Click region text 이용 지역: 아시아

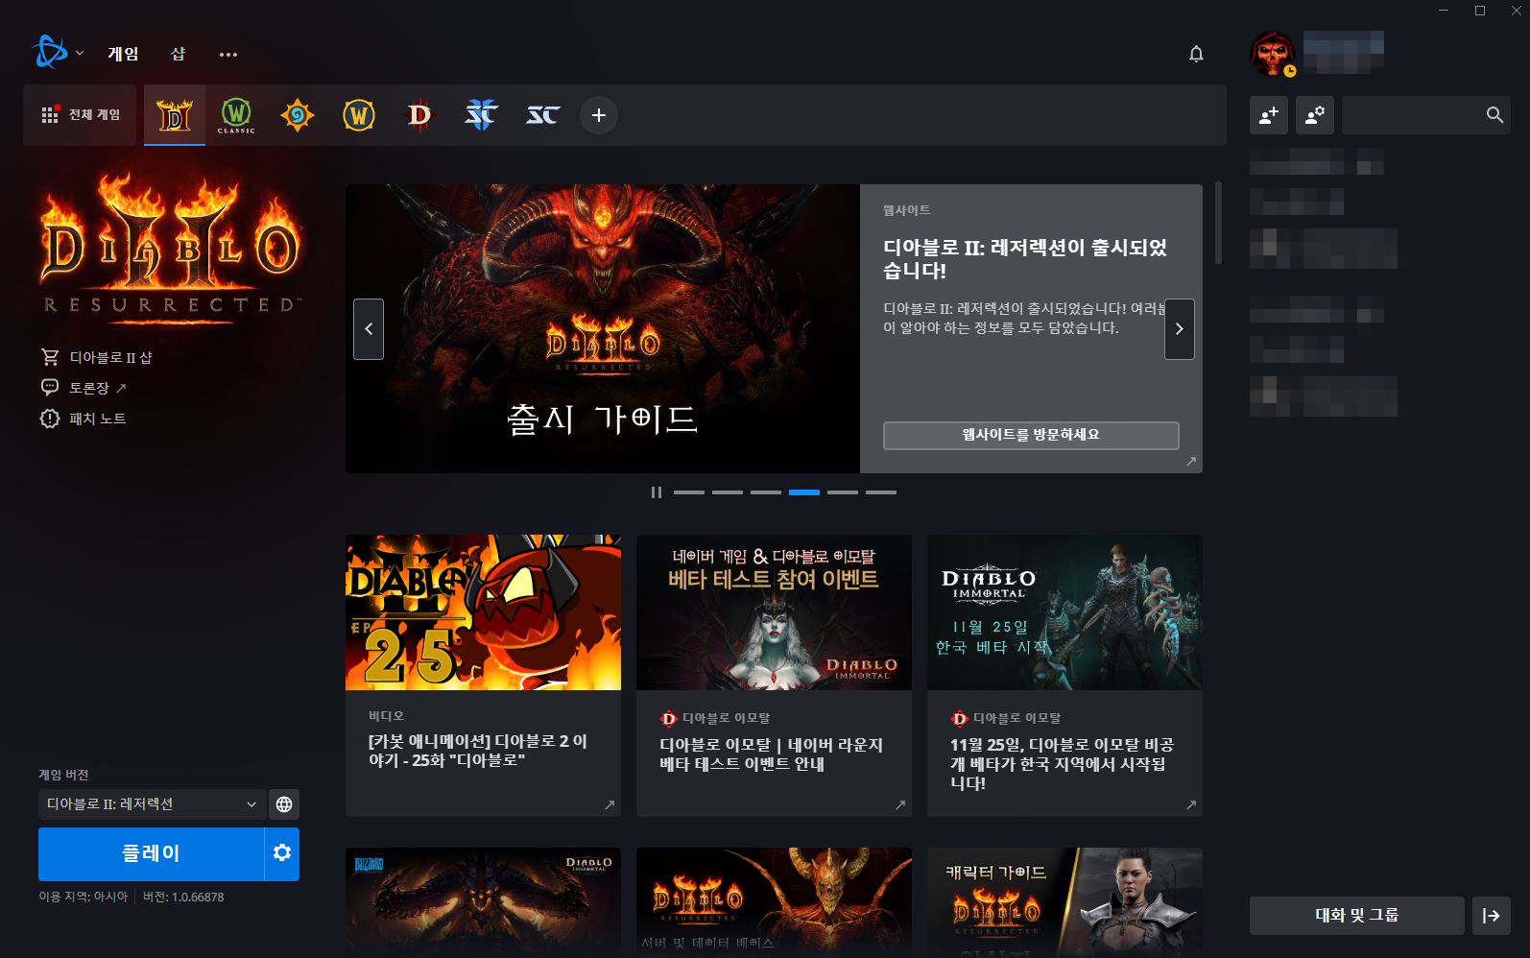click(83, 897)
